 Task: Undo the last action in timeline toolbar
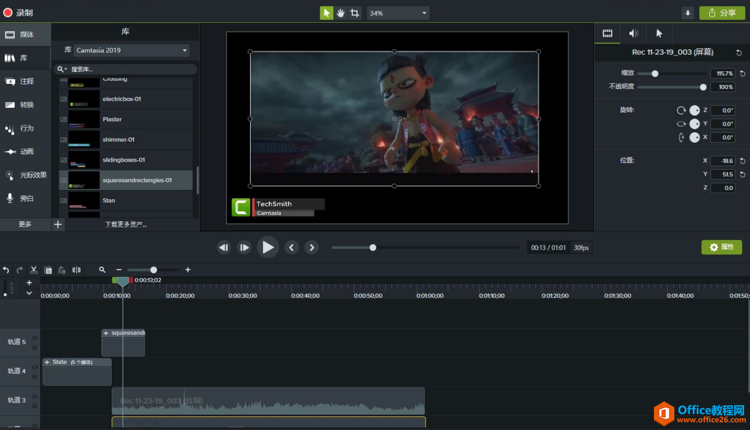[6, 270]
